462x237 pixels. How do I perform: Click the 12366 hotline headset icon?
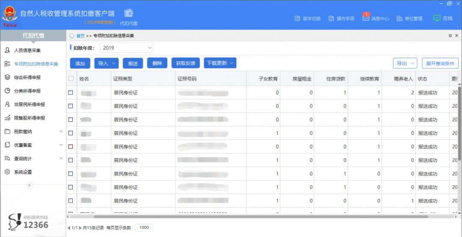pos(15,222)
